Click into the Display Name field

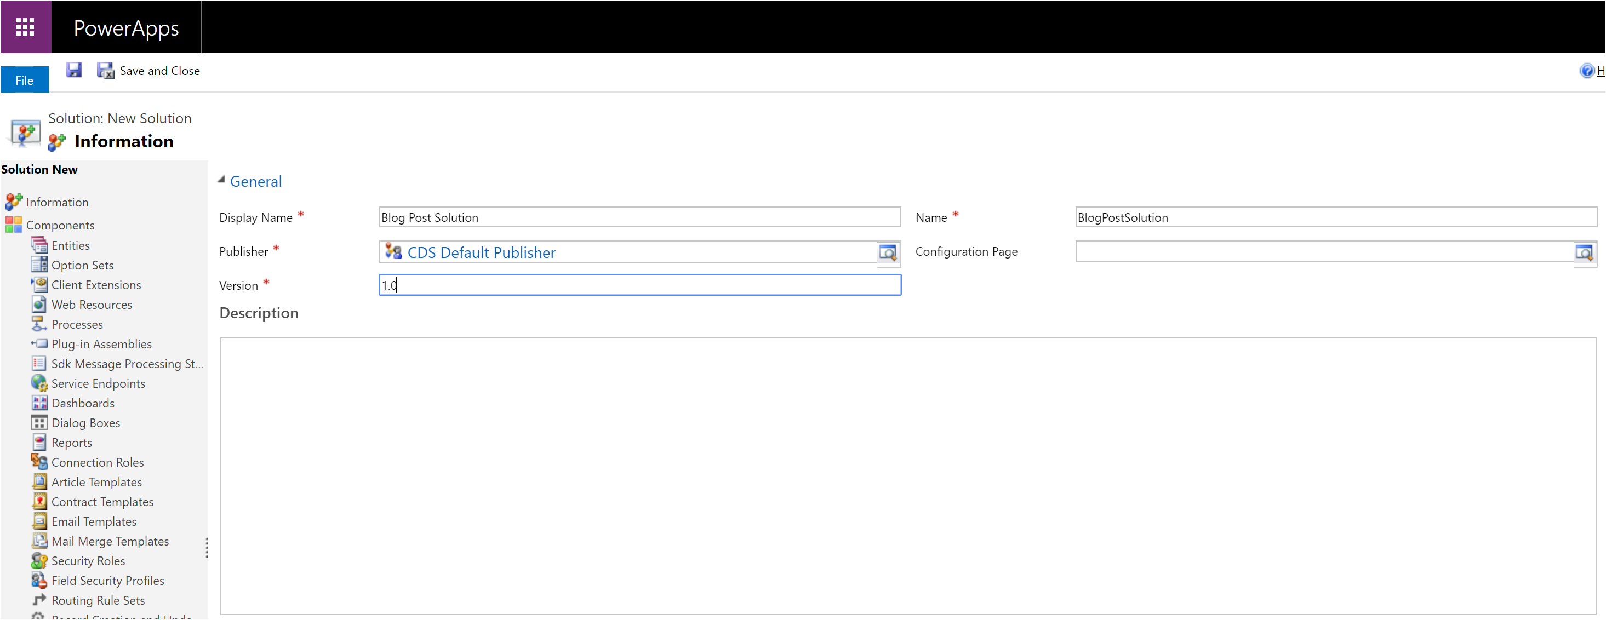pos(639,217)
